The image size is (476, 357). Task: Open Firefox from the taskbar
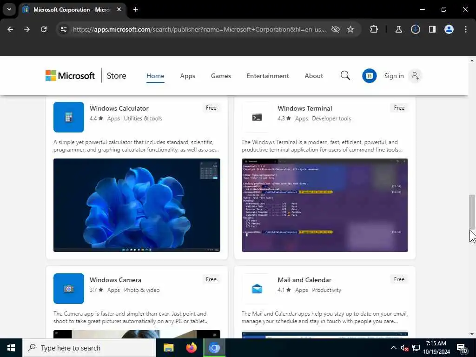[191, 348]
